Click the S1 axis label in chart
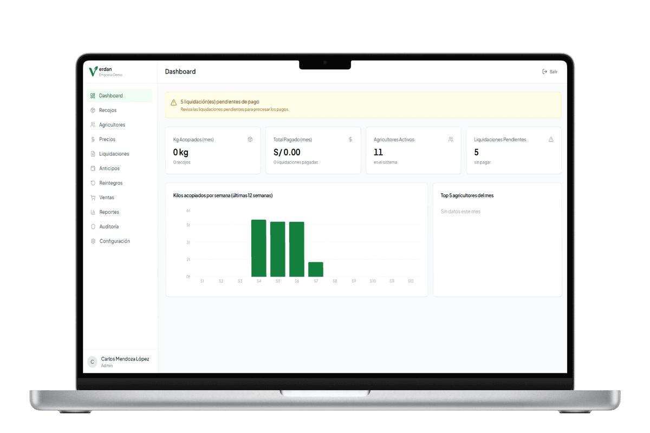Viewport: 650px width, 433px height. pyautogui.click(x=202, y=281)
